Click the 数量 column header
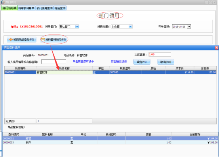This screenshot has width=219, height=157. pyautogui.click(x=149, y=134)
